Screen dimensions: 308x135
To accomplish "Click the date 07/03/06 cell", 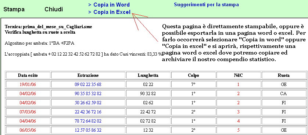I will point(28,112).
